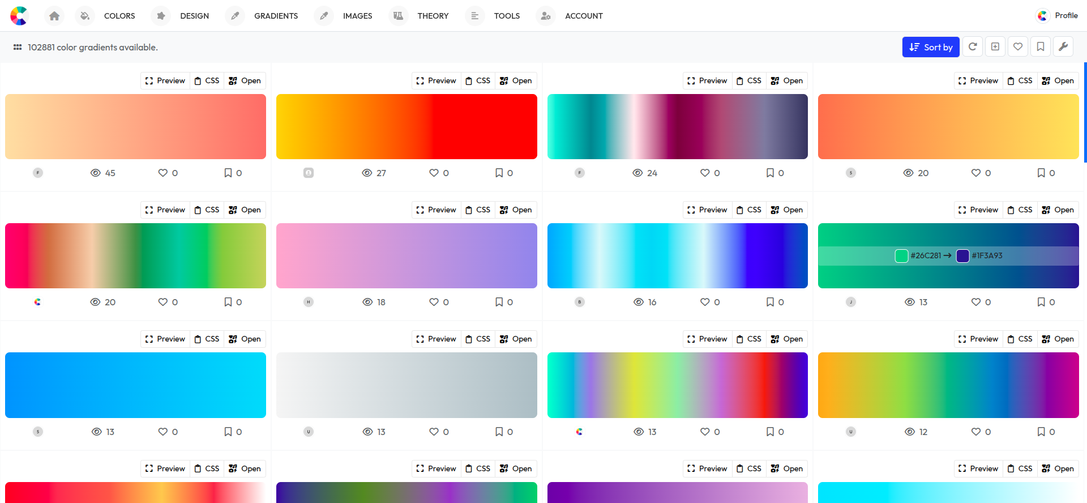Select the solid blue to cyan gradient
Image resolution: width=1087 pixels, height=503 pixels.
coord(135,385)
